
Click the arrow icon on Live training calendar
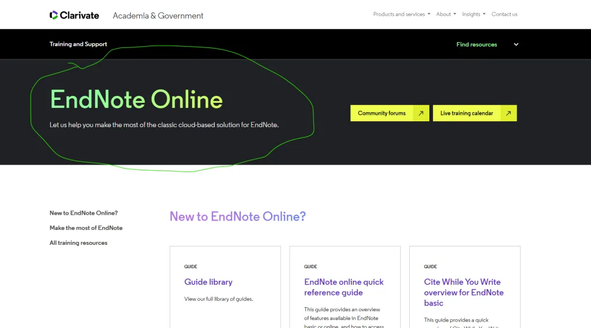[508, 113]
